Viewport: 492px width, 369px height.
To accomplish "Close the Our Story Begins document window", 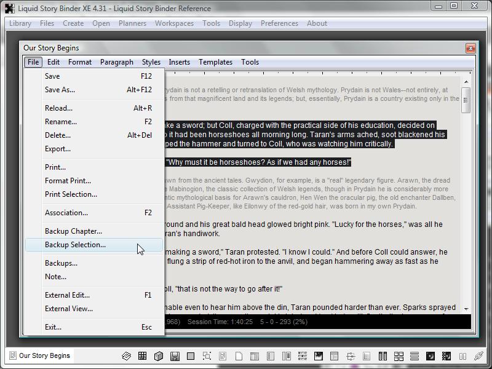I will [x=470, y=48].
